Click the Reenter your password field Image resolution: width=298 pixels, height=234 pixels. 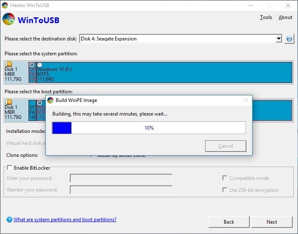121,190
